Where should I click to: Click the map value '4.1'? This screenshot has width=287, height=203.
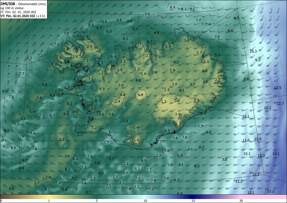(x=182, y=90)
